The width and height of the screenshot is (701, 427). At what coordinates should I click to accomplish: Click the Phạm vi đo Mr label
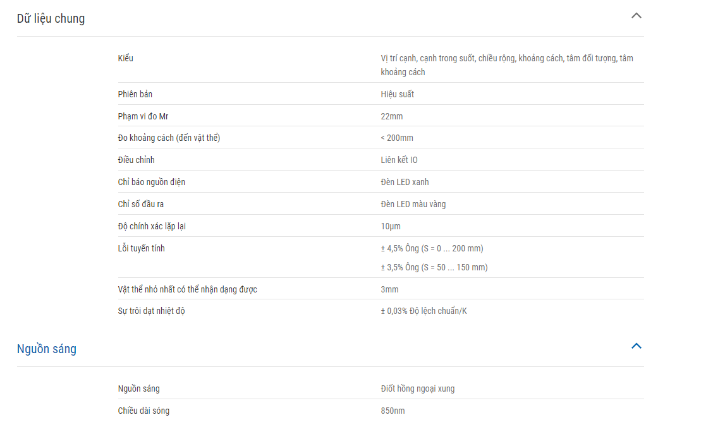(143, 117)
